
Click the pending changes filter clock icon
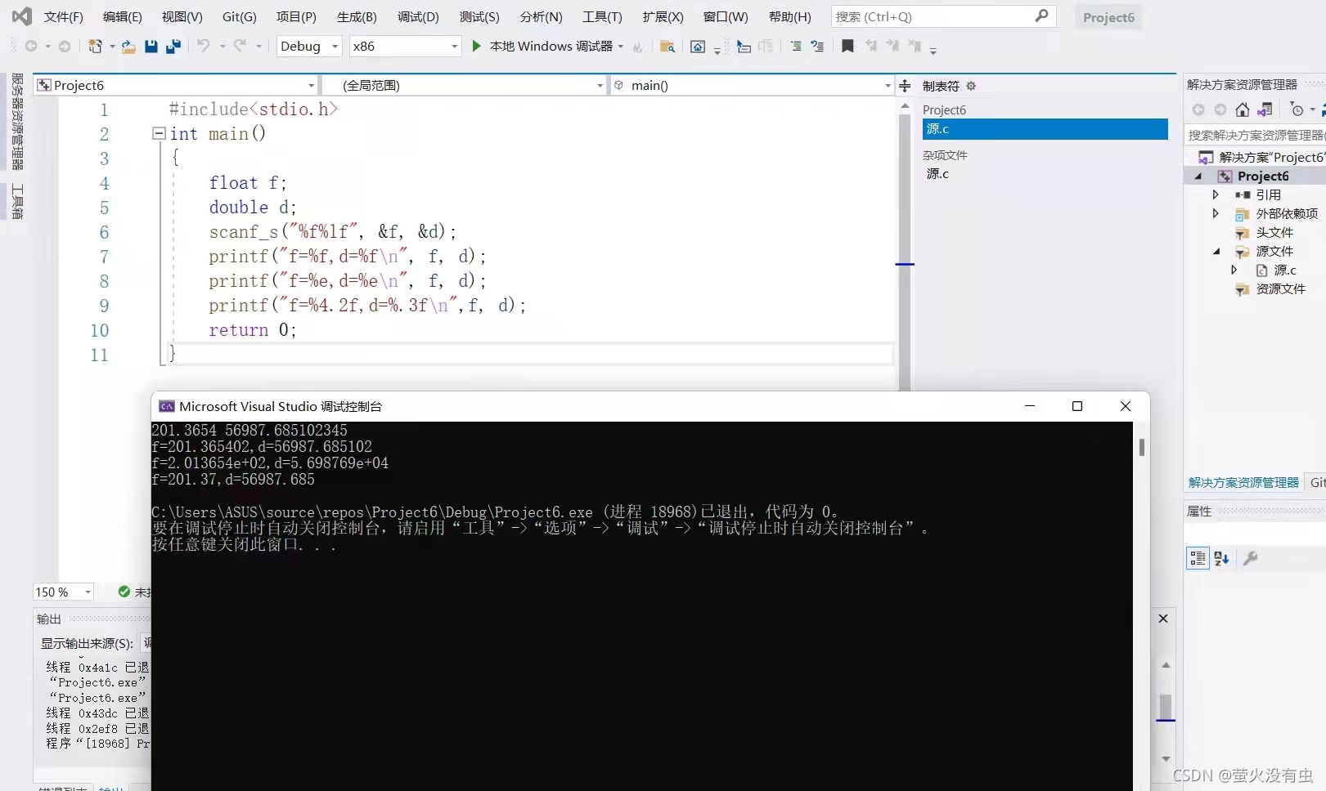coord(1297,109)
